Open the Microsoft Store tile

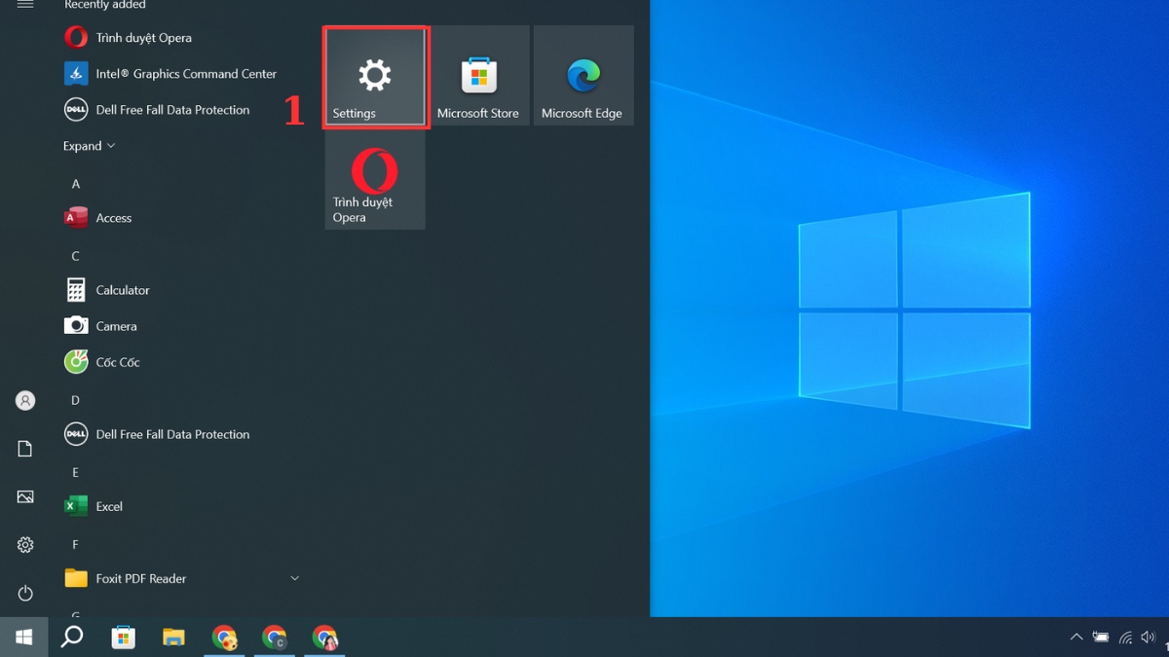tap(479, 76)
